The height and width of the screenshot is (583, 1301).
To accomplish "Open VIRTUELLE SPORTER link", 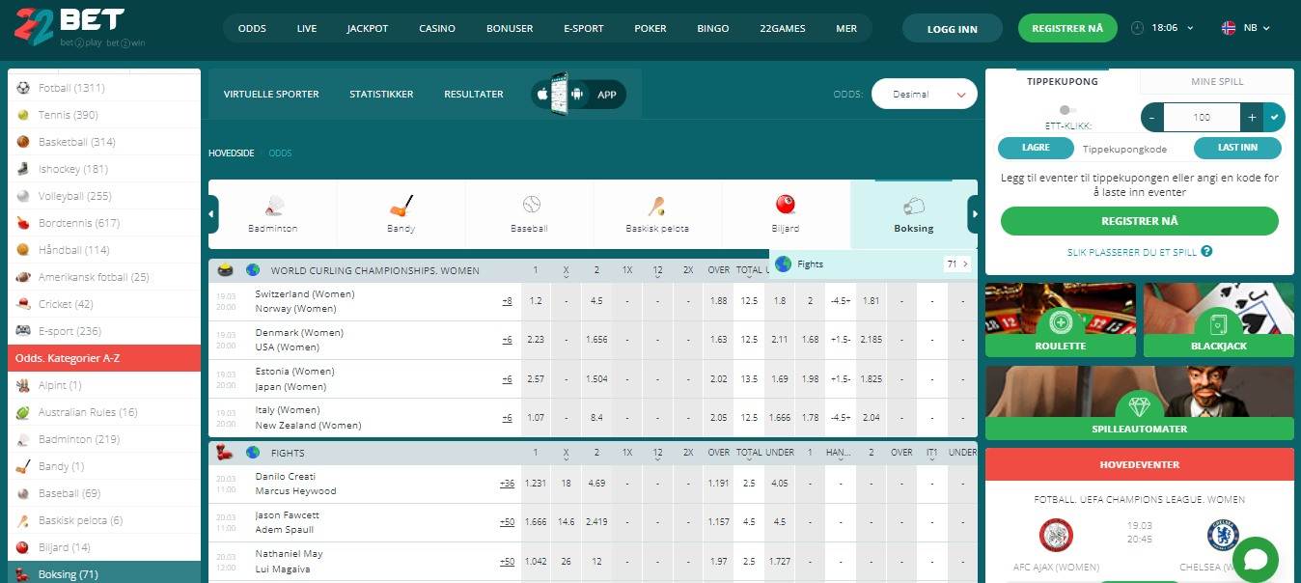I will (x=271, y=95).
